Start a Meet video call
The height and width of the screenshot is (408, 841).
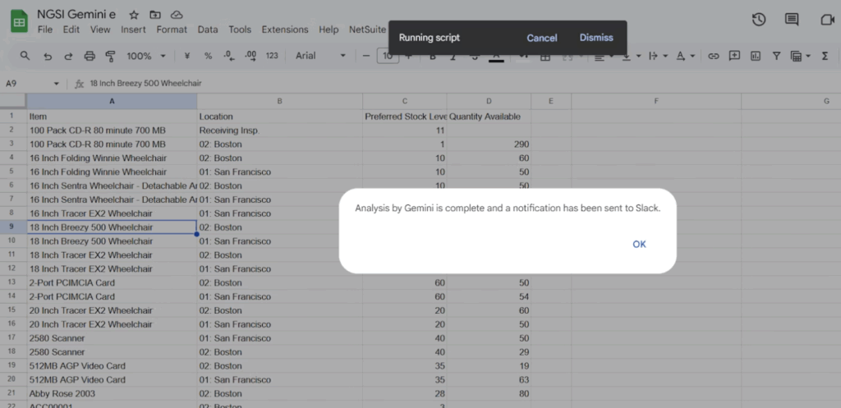(826, 20)
